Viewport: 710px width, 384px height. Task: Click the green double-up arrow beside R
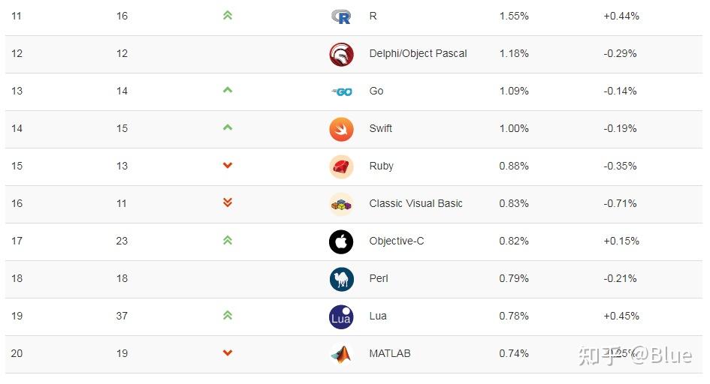tap(228, 15)
